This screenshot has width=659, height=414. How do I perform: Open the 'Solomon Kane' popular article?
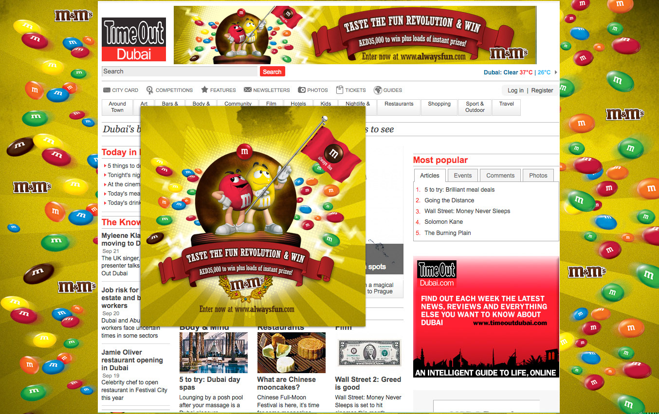click(444, 222)
